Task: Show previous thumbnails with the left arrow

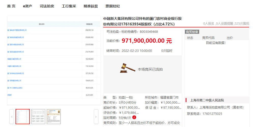Action: [12, 117]
